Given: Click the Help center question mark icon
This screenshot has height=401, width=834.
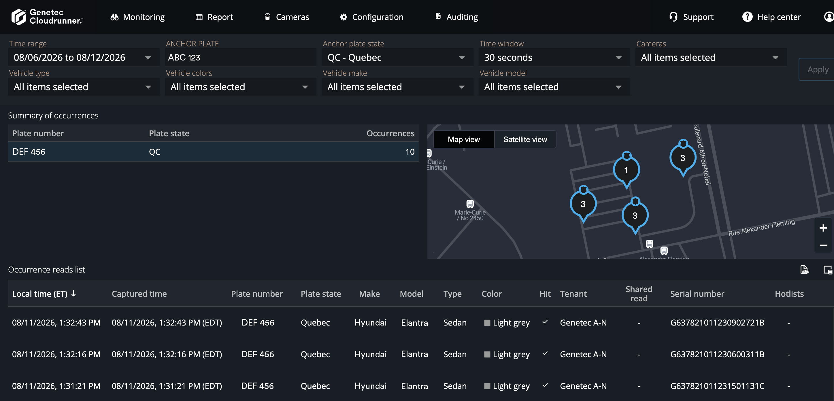Looking at the screenshot, I should click(x=747, y=17).
